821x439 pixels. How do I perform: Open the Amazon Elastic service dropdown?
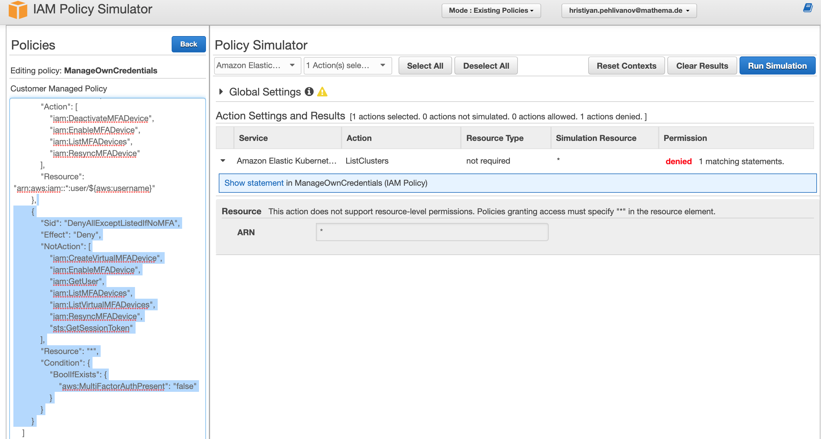coord(257,66)
